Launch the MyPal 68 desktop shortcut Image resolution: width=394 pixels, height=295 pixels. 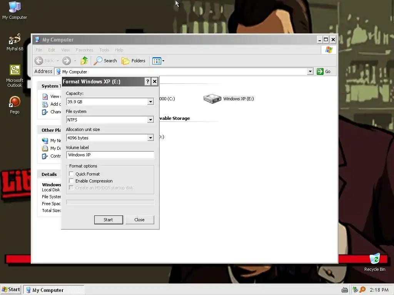click(x=15, y=42)
